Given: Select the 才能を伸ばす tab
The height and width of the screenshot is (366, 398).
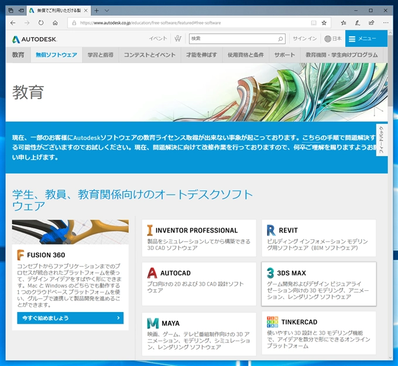Looking at the screenshot, I should (x=201, y=55).
